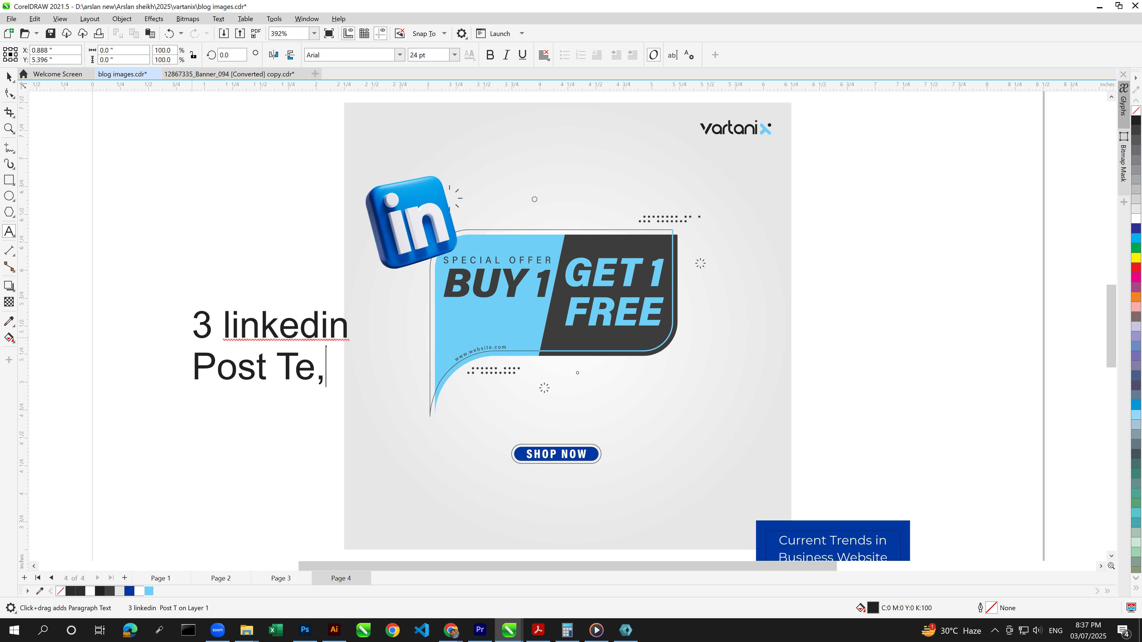
Task: Click the Undo arrow
Action: (169, 34)
